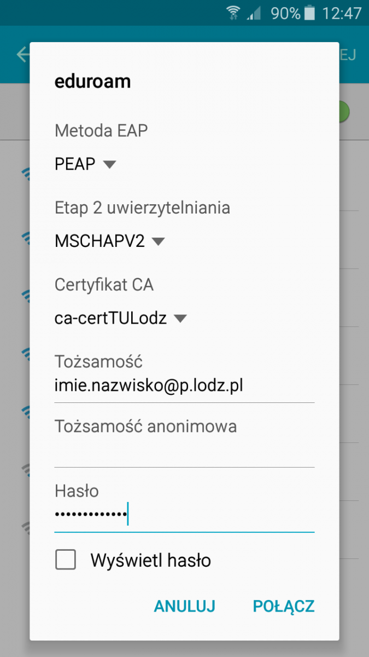This screenshot has height=657, width=369.
Task: Open the MSCHAPV2 phase 2 dropdown
Action: [110, 241]
